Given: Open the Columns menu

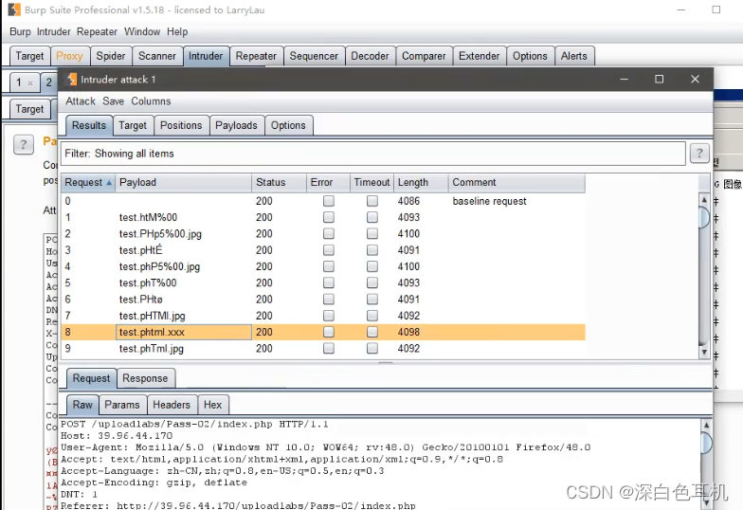Looking at the screenshot, I should pos(151,100).
